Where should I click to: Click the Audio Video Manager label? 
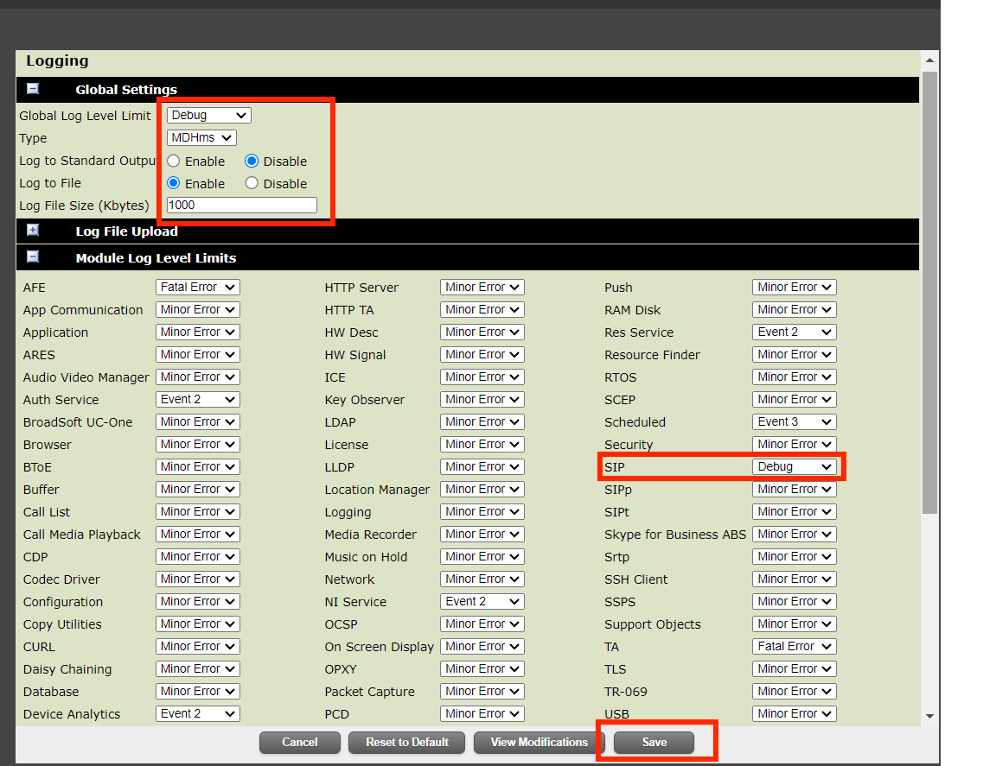tap(86, 377)
